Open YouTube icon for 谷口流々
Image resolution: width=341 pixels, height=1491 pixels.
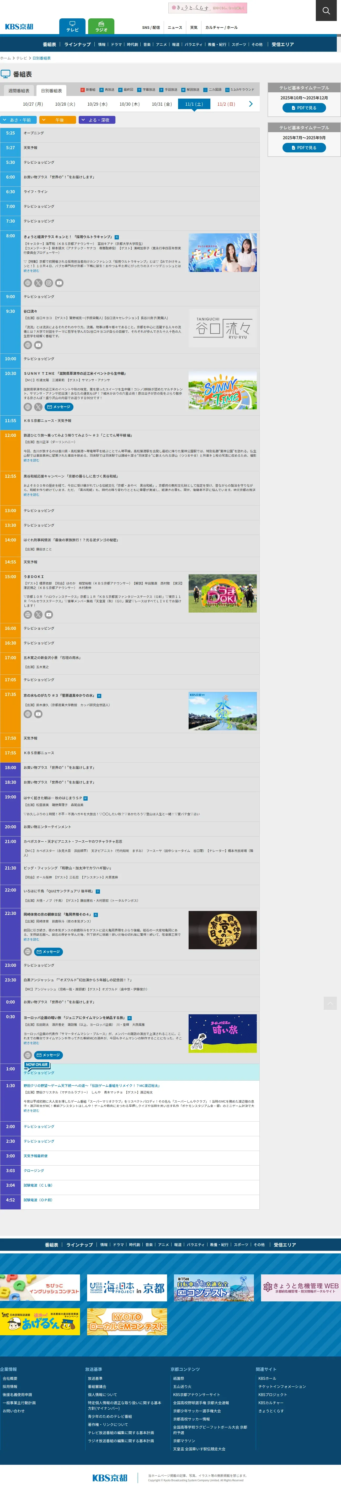click(38, 345)
